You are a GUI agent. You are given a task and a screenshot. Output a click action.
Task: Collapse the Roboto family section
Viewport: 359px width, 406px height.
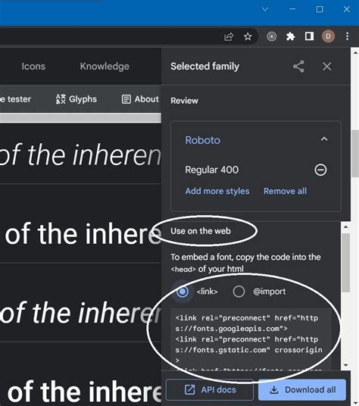coord(324,139)
